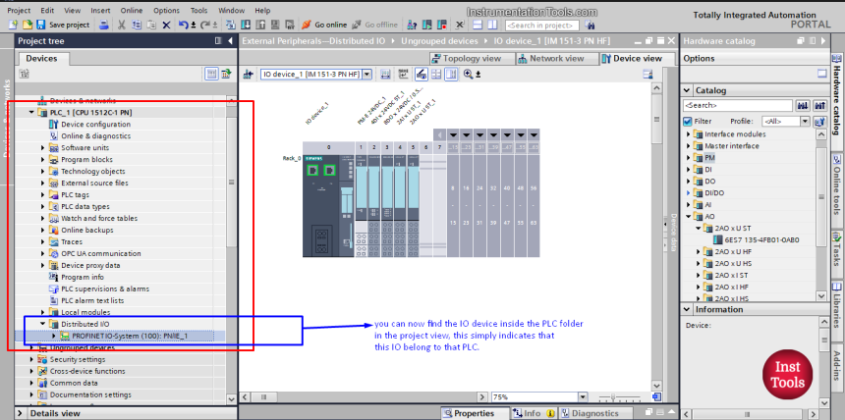Image resolution: width=845 pixels, height=420 pixels.
Task: Switch to the Topology view tab
Action: point(468,59)
